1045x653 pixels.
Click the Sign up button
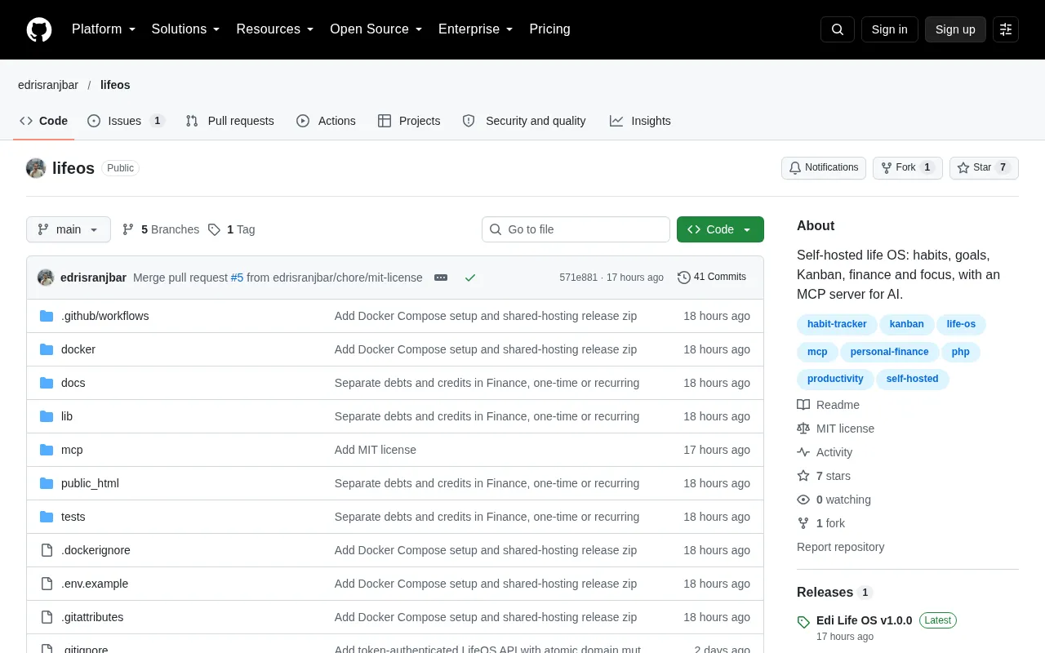click(x=955, y=29)
